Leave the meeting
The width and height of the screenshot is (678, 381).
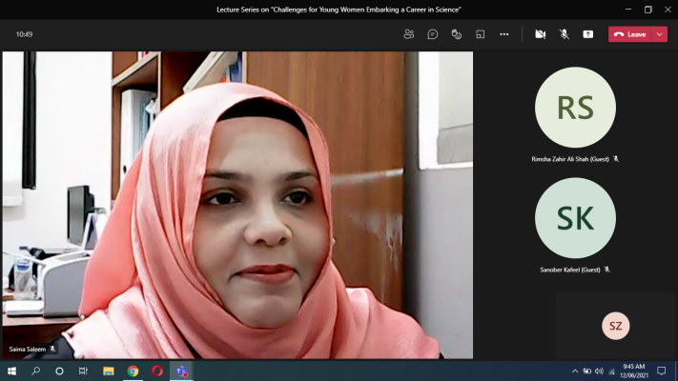click(x=629, y=34)
